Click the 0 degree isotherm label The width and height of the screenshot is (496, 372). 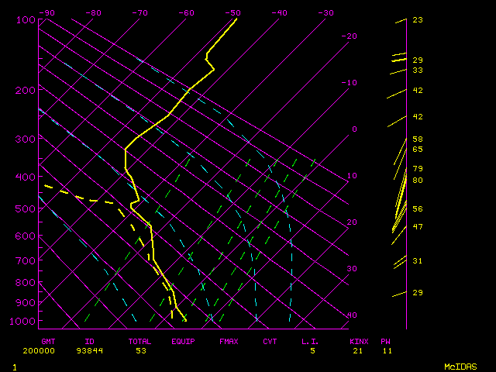point(353,129)
